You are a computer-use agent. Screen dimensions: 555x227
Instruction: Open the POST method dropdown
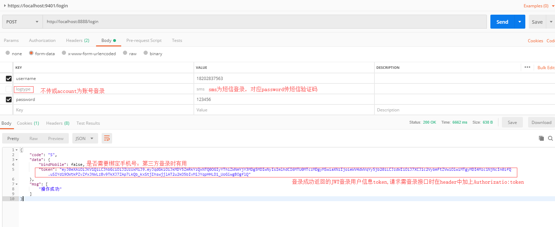[x=22, y=22]
